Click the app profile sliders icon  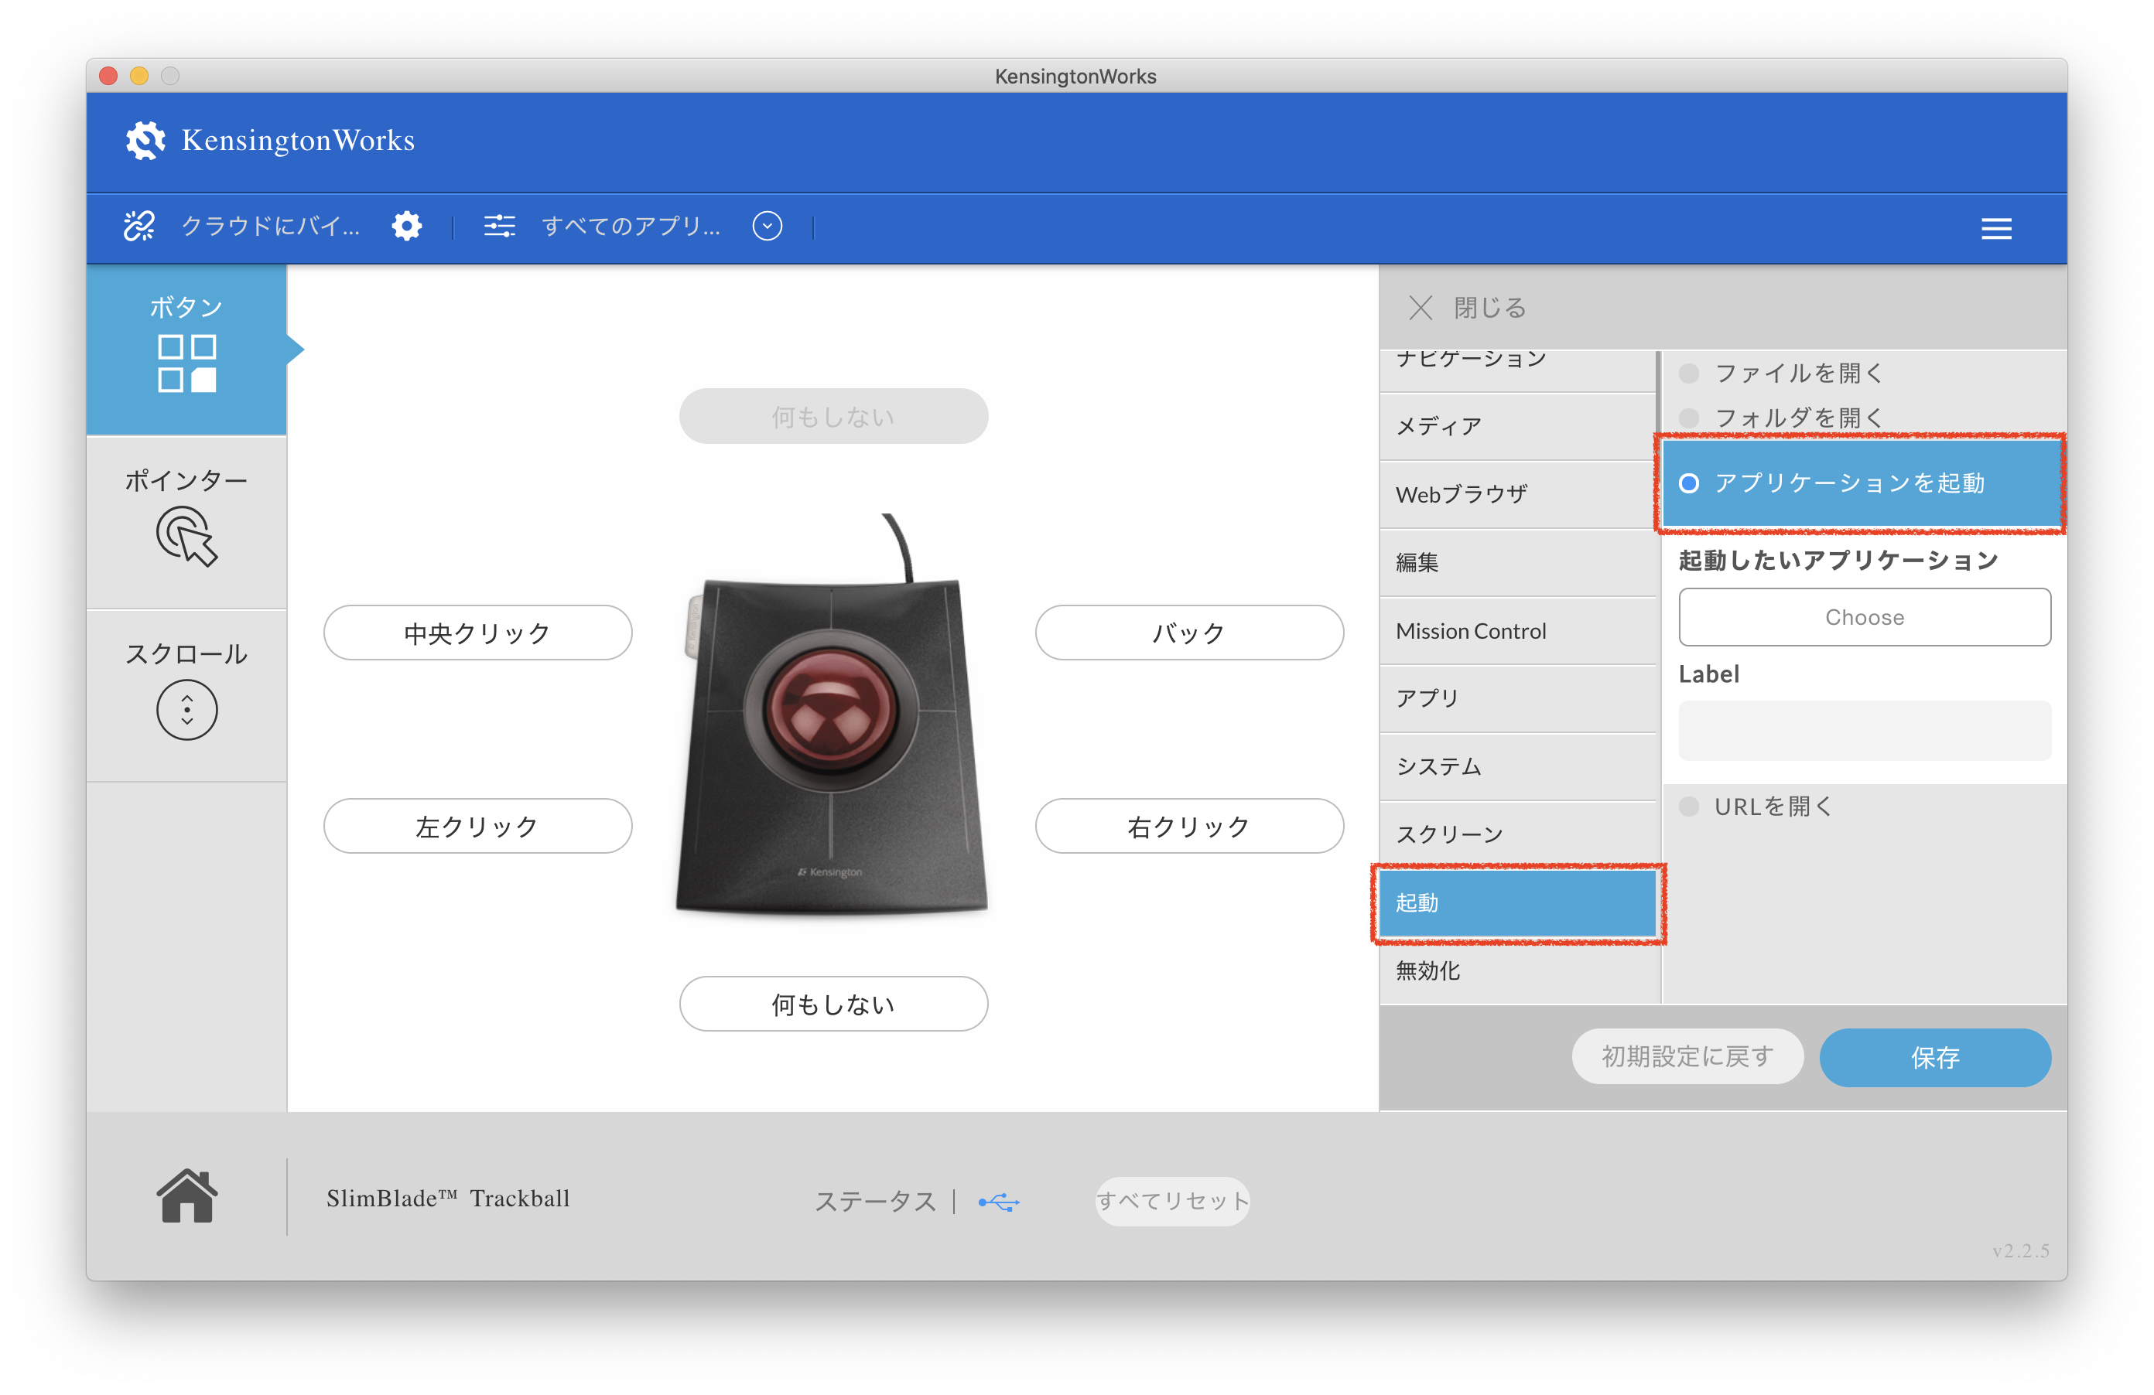click(499, 225)
